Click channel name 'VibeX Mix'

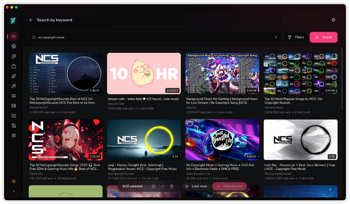point(36,174)
